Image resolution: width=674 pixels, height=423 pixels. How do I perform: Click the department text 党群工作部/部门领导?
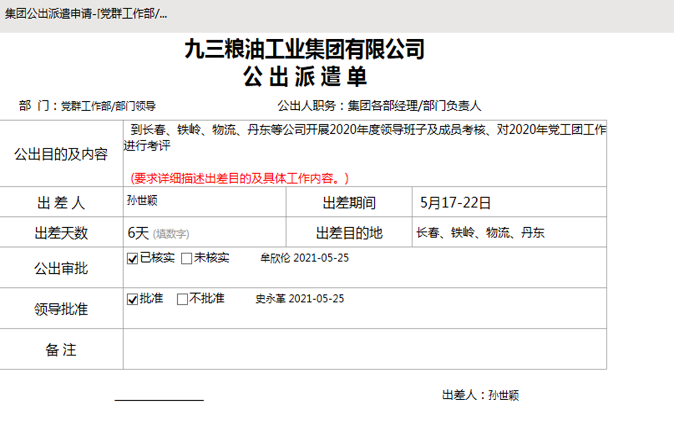(x=108, y=106)
